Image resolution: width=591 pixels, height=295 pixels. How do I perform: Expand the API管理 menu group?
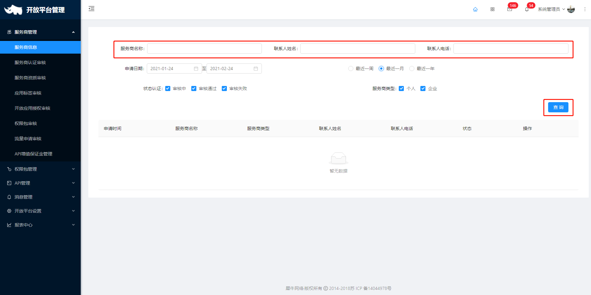[x=73, y=183]
